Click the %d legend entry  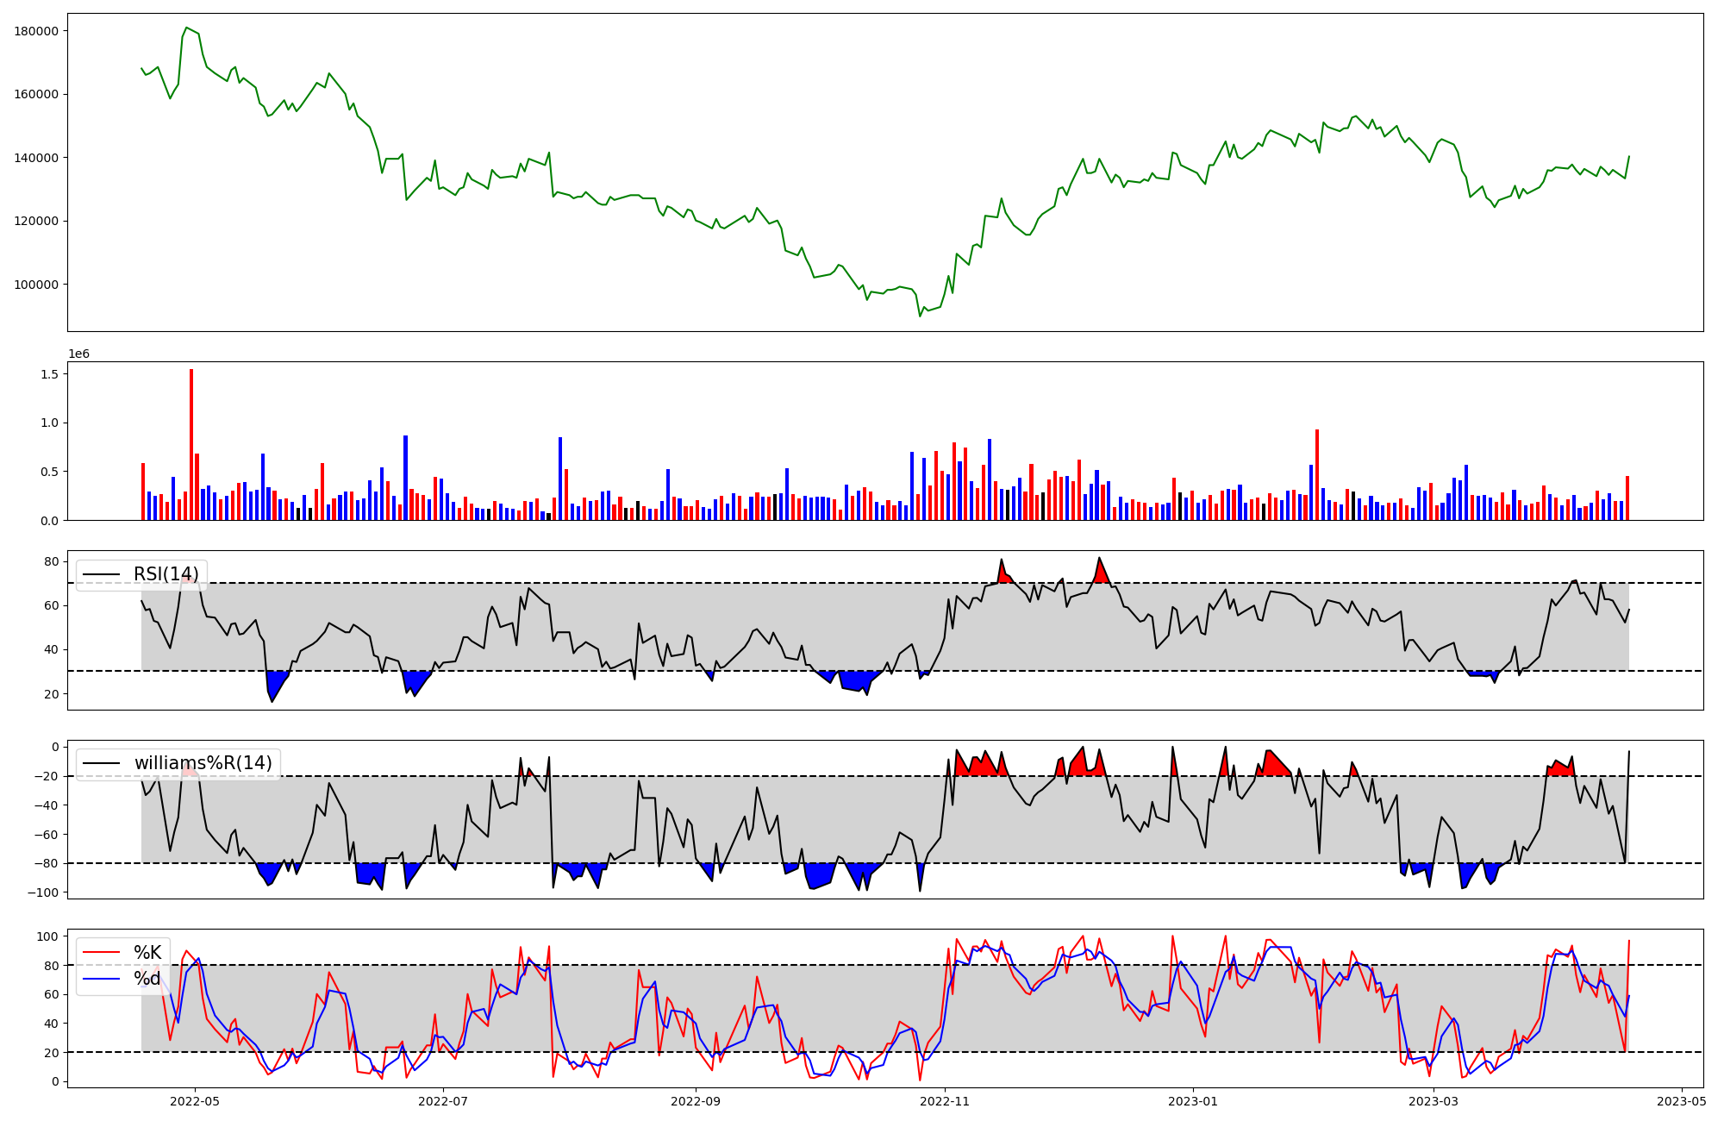pos(147,980)
